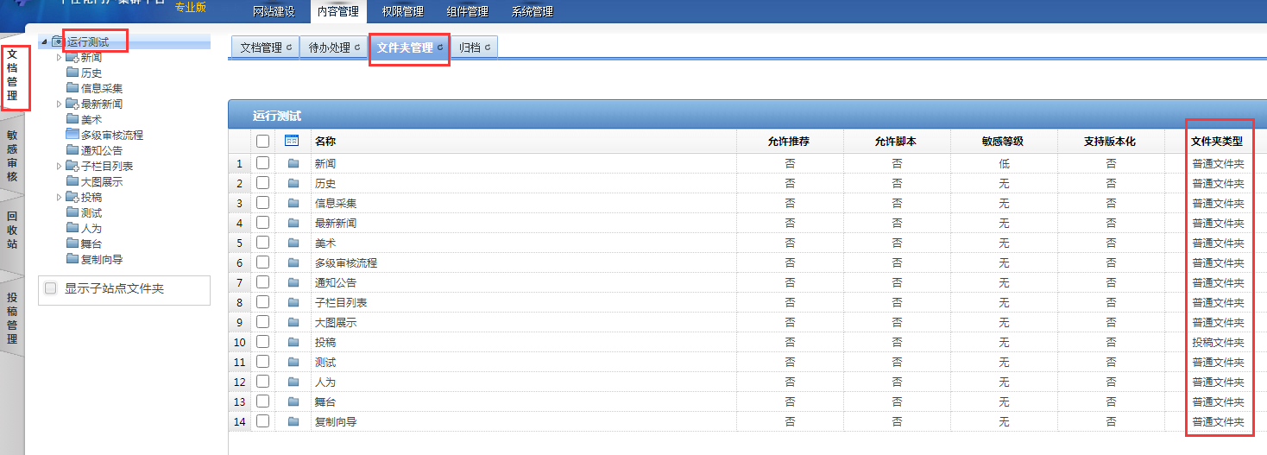Enable the 显示子站点文件夹 checkbox
Screen dimensions: 1267x455
(x=51, y=288)
